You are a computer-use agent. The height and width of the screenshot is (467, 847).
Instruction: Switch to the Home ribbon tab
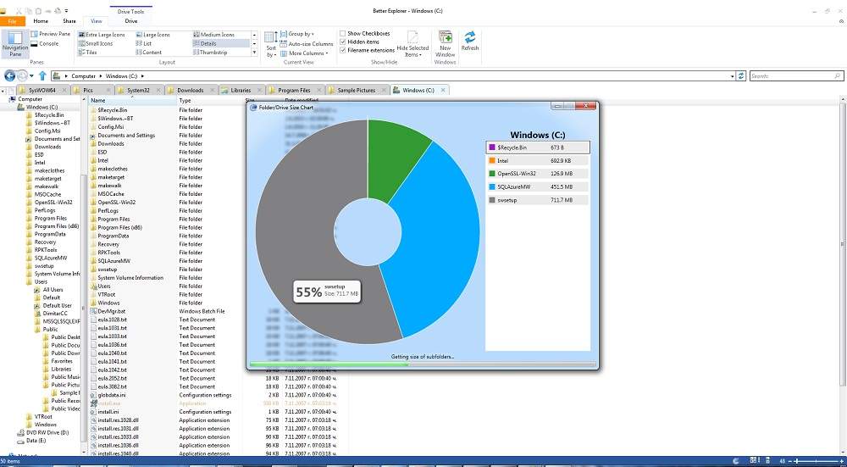tap(41, 21)
